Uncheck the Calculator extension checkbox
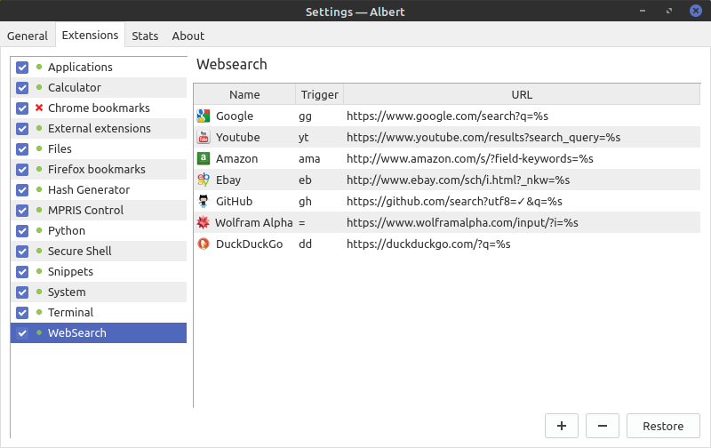This screenshot has width=711, height=448. (x=22, y=88)
